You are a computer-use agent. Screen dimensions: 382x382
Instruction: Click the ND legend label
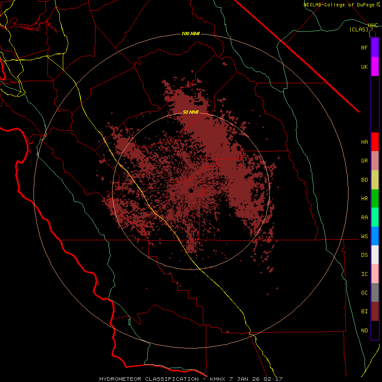coord(364,331)
